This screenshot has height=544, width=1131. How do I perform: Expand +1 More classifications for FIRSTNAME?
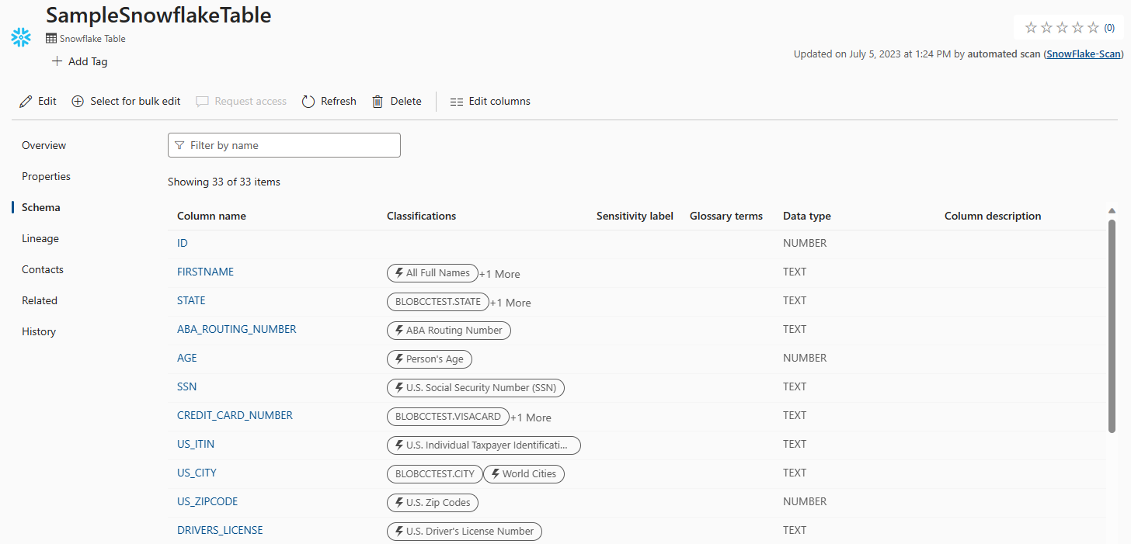499,273
